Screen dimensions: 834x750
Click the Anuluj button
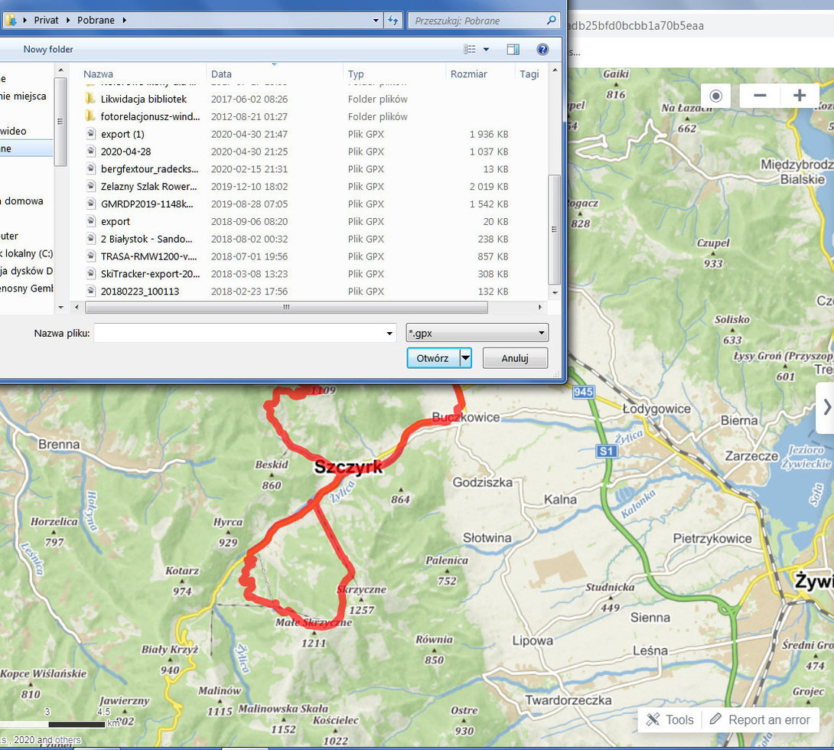[514, 358]
